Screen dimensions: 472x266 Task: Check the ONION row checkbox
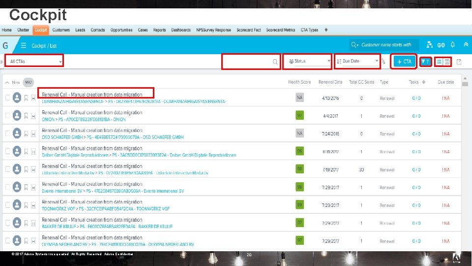[7, 115]
